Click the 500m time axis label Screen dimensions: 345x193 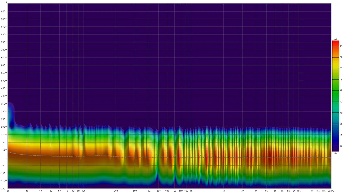tap(4, 81)
